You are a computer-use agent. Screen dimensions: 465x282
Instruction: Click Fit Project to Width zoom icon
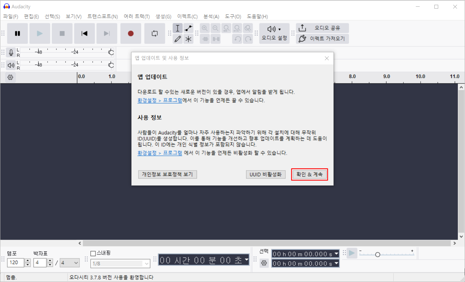point(237,28)
